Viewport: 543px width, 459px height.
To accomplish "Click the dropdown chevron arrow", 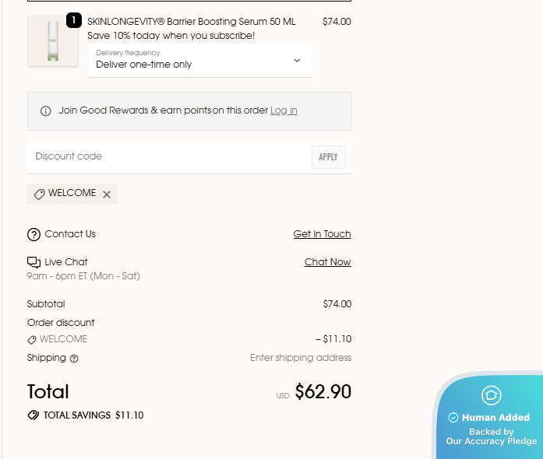I will tap(297, 61).
